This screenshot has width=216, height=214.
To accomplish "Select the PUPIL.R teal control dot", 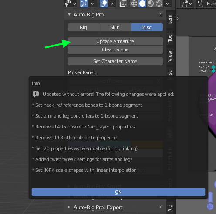I will tap(213, 67).
